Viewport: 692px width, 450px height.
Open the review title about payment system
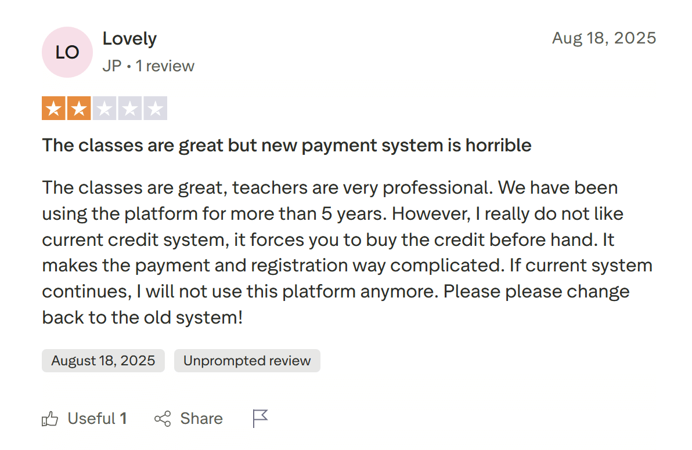pyautogui.click(x=286, y=145)
